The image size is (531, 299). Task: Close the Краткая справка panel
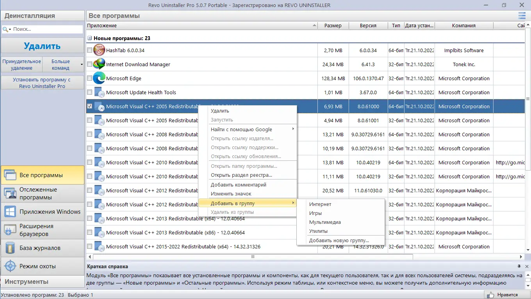tap(527, 266)
